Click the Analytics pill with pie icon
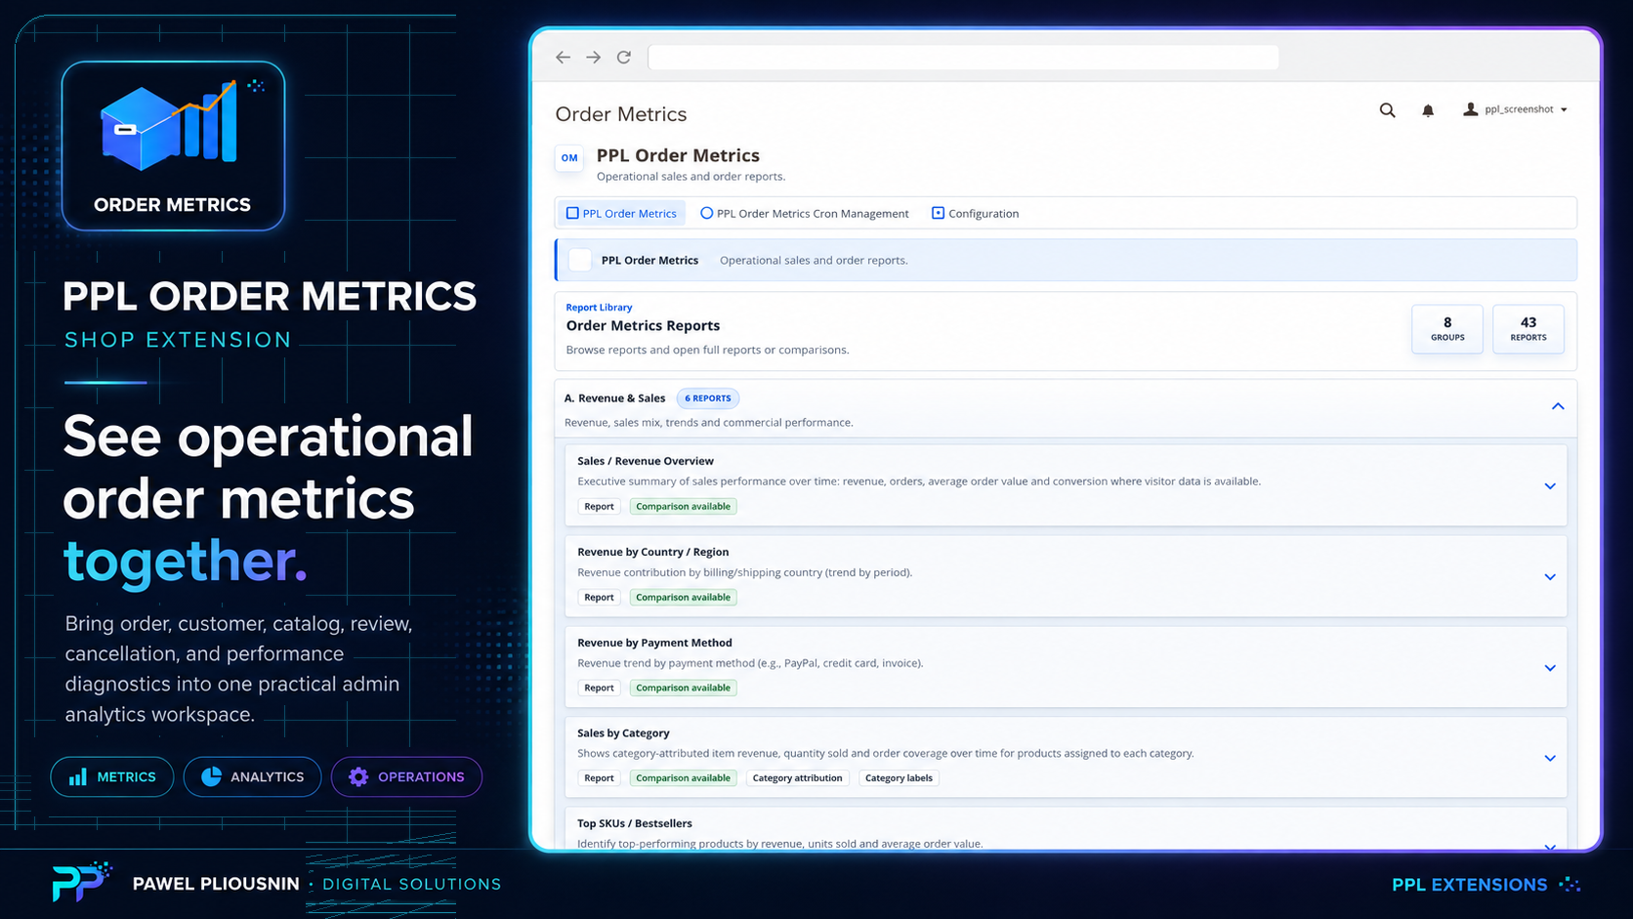Image resolution: width=1633 pixels, height=919 pixels. [252, 777]
